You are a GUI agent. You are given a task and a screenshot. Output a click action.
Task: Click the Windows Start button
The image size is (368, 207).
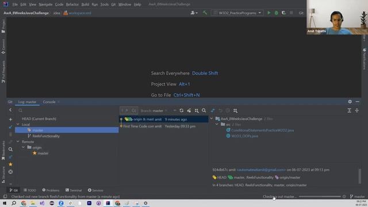click(x=5, y=203)
